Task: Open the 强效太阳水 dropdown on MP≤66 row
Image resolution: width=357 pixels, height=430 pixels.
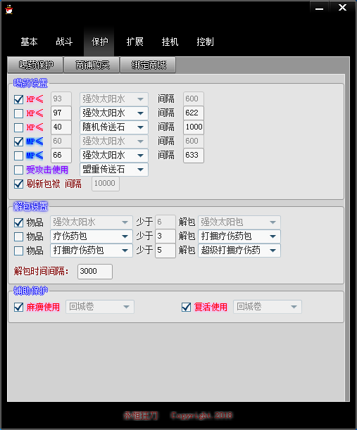Action: tap(114, 156)
